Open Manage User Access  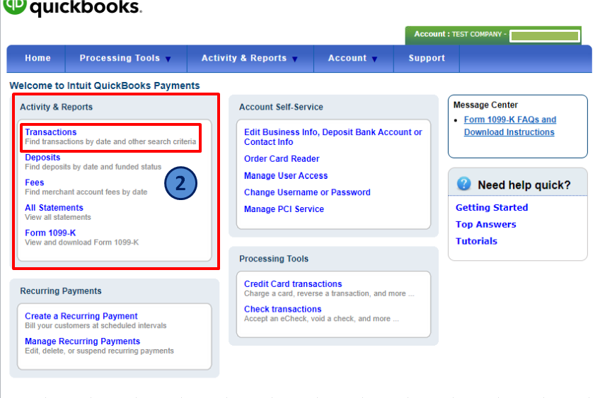pyautogui.click(x=286, y=175)
